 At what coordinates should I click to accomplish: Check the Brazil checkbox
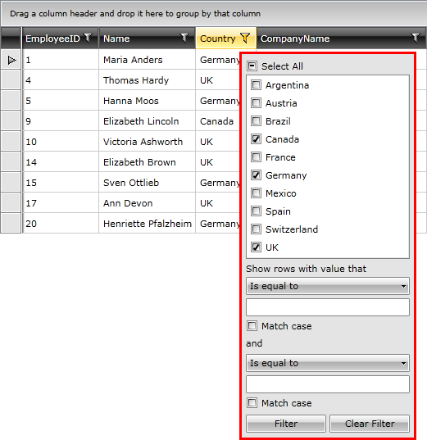256,121
